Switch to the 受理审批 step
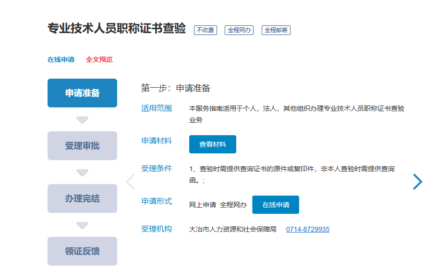436x279 pixels. tap(82, 146)
